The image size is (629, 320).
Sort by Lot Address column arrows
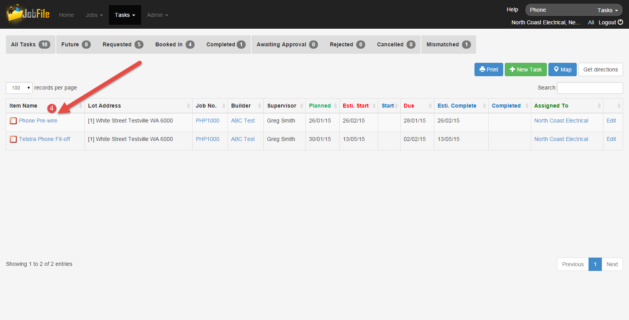pyautogui.click(x=188, y=106)
